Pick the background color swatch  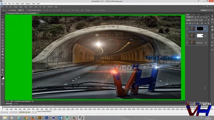pos(3,78)
